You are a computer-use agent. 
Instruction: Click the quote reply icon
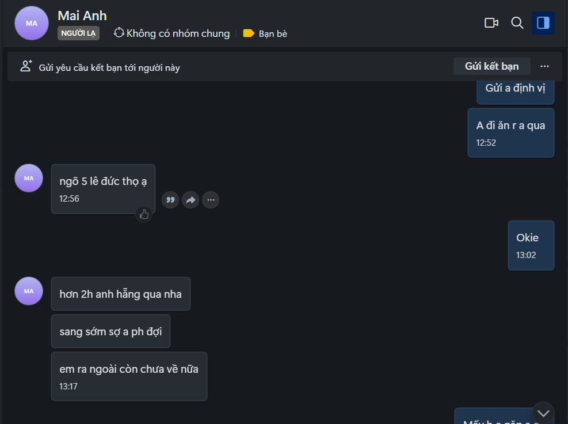(x=170, y=200)
